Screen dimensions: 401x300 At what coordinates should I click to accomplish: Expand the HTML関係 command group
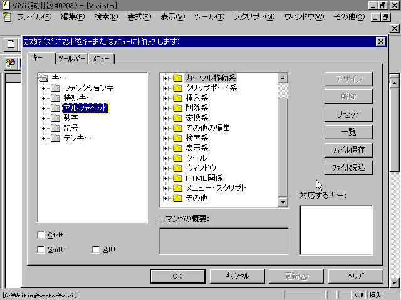(x=165, y=178)
